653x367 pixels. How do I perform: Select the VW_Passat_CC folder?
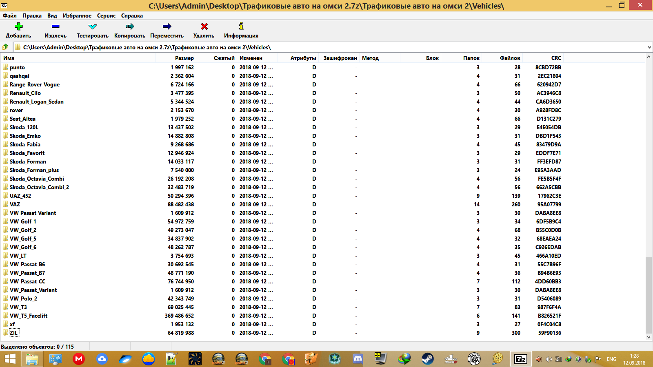click(28, 281)
